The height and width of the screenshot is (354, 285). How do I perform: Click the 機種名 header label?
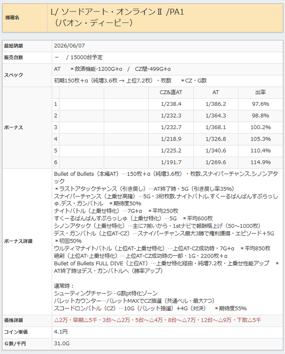point(12,18)
